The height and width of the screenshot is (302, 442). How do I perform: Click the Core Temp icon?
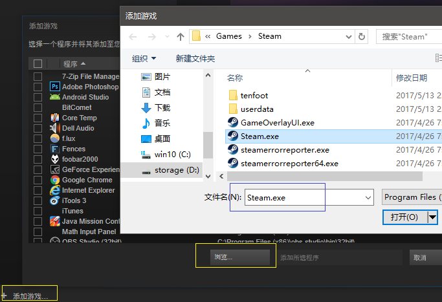pyautogui.click(x=55, y=118)
